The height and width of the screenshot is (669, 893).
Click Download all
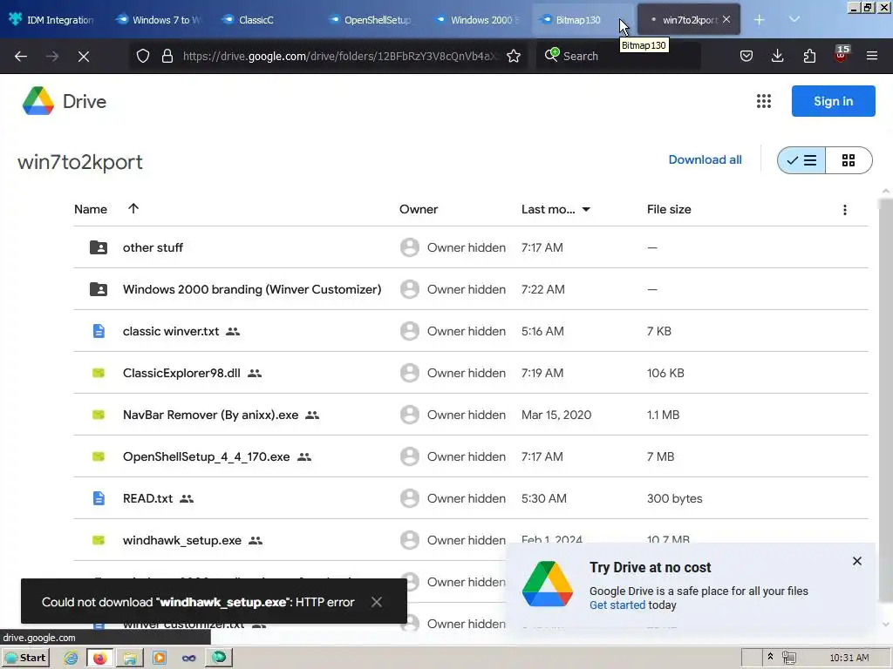tap(705, 160)
